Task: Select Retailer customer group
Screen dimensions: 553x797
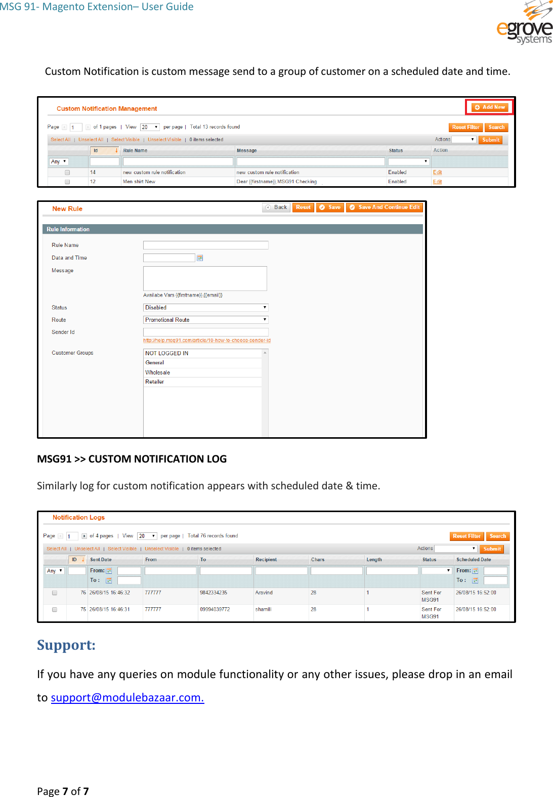Action: click(202, 382)
